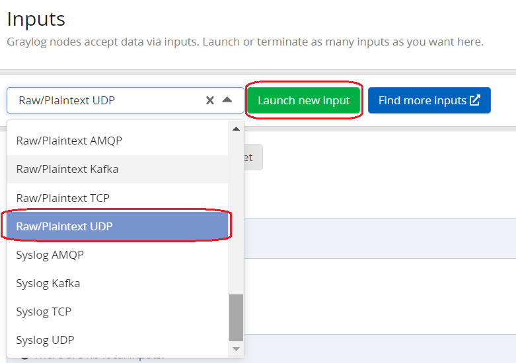516x363 pixels.
Task: Choose Raw/Plaintext UDP from the list
Action: click(x=117, y=226)
